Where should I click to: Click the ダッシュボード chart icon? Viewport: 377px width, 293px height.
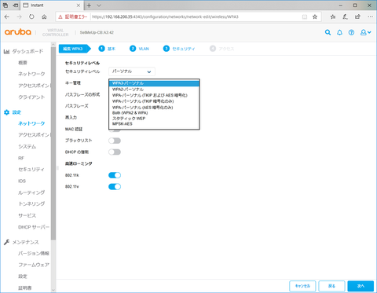pos(6,51)
